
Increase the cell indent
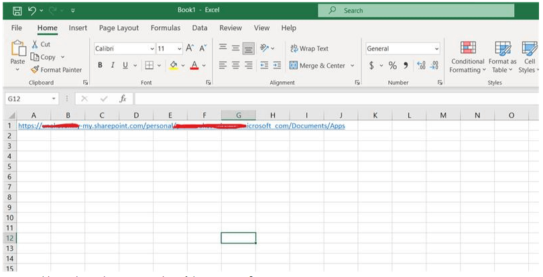click(x=277, y=65)
